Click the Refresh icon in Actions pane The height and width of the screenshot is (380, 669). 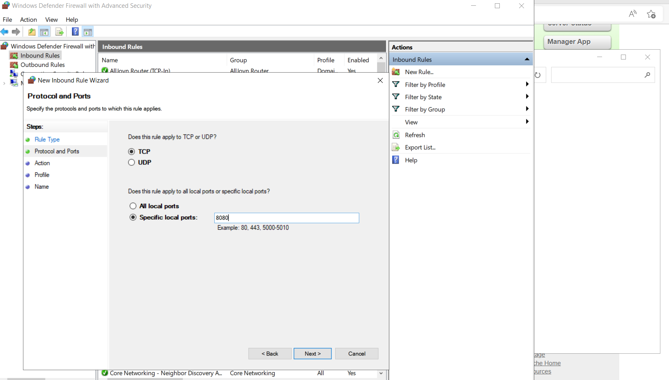396,135
